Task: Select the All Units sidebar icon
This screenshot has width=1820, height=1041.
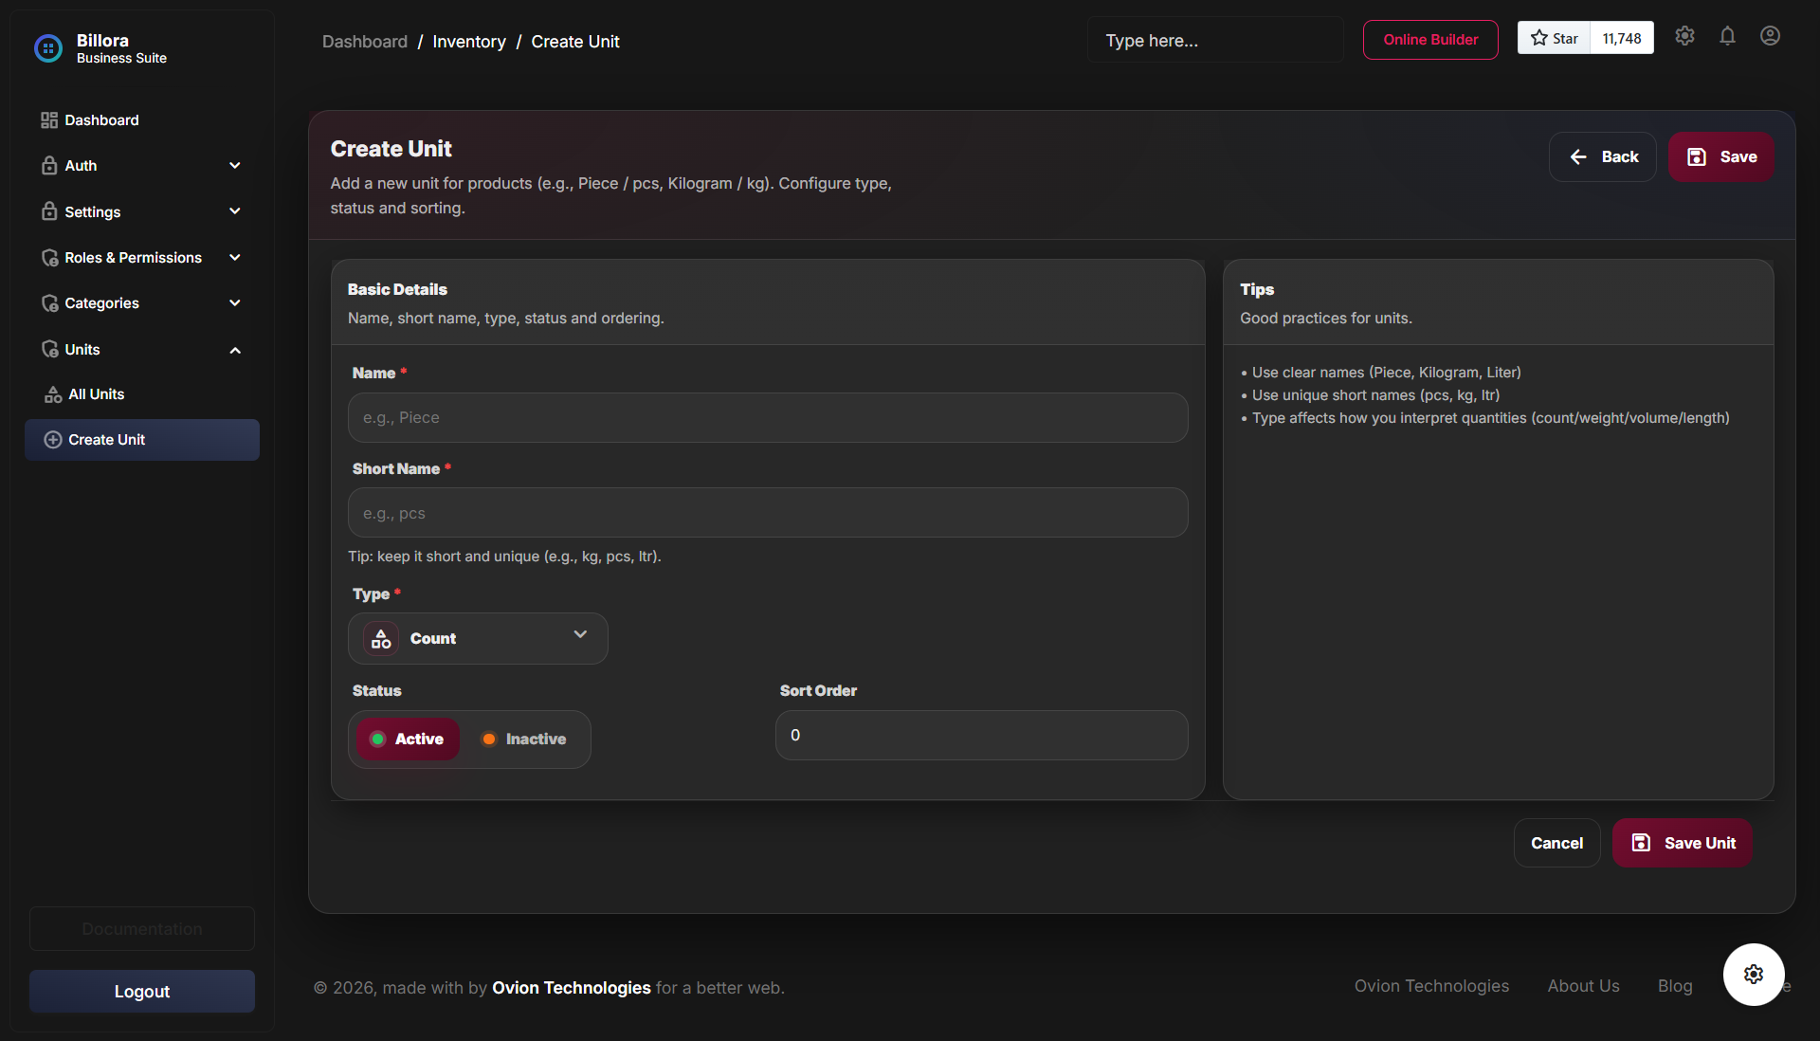Action: [x=52, y=394]
